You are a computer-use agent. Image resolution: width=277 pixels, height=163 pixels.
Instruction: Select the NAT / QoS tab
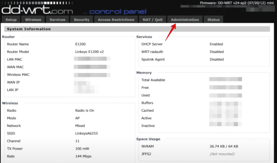click(x=153, y=19)
